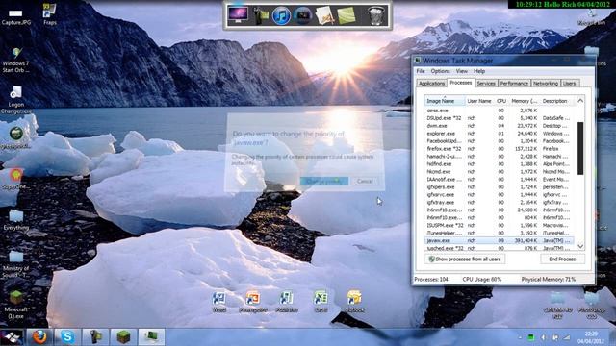Show hidden tray icons arrow
The height and width of the screenshot is (346, 616).
520,337
